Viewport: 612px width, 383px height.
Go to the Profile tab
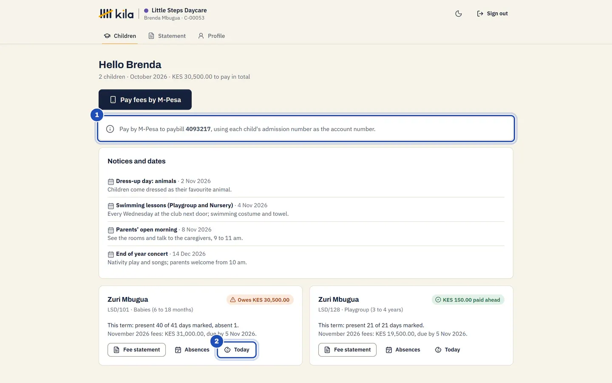(x=211, y=36)
